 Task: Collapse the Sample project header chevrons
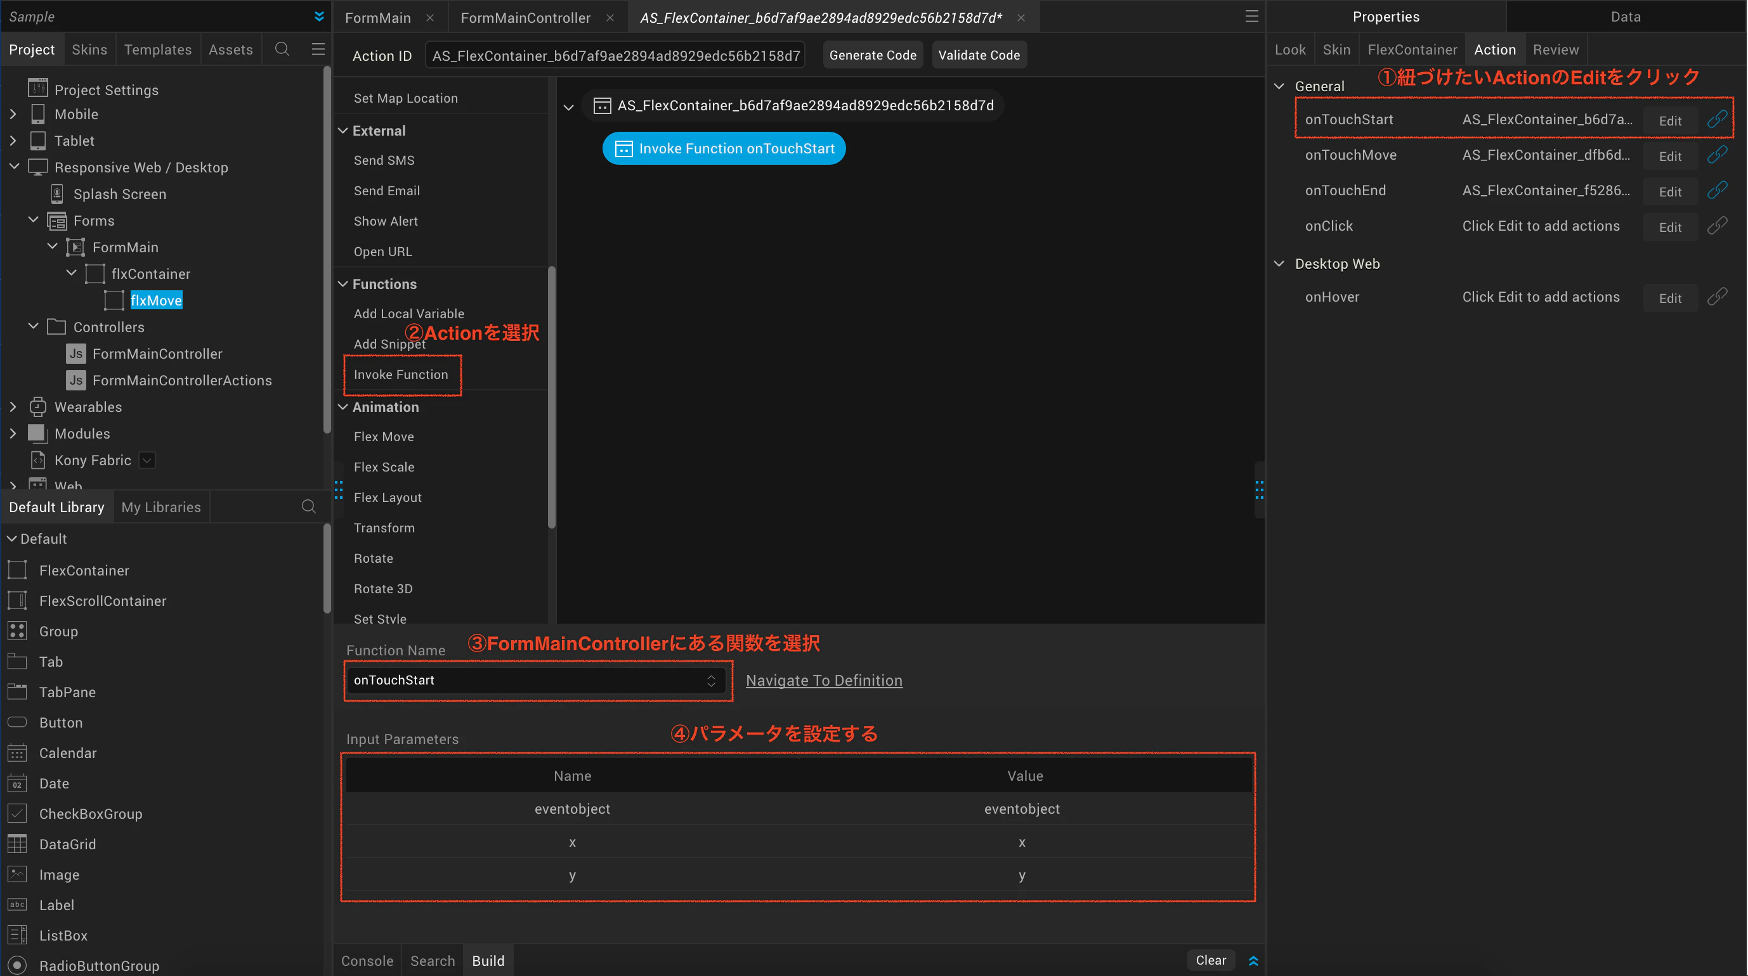(x=319, y=16)
